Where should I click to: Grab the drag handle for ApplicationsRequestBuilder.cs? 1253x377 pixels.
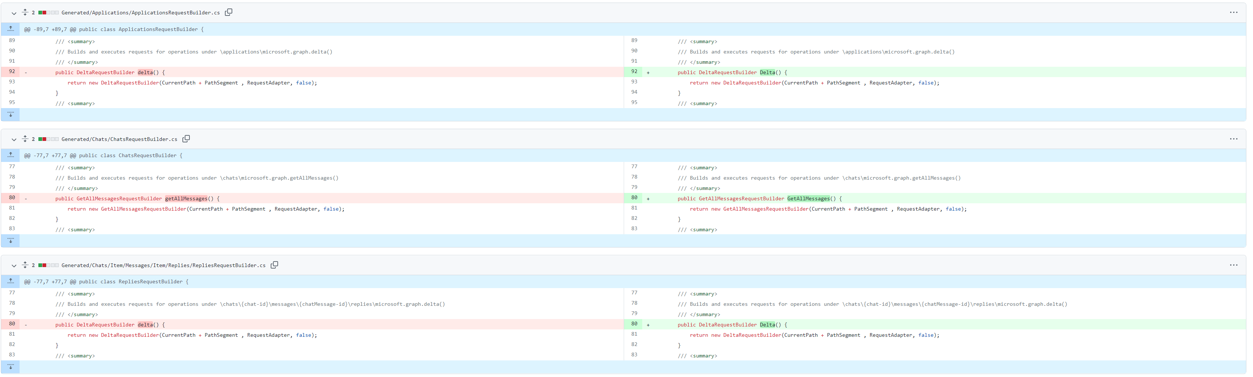point(24,12)
